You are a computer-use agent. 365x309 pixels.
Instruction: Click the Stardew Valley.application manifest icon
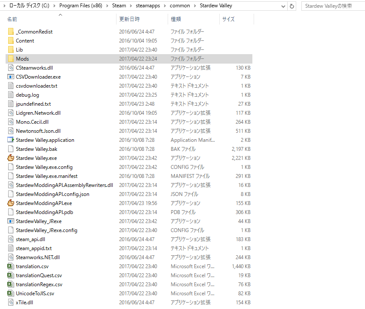coord(11,140)
